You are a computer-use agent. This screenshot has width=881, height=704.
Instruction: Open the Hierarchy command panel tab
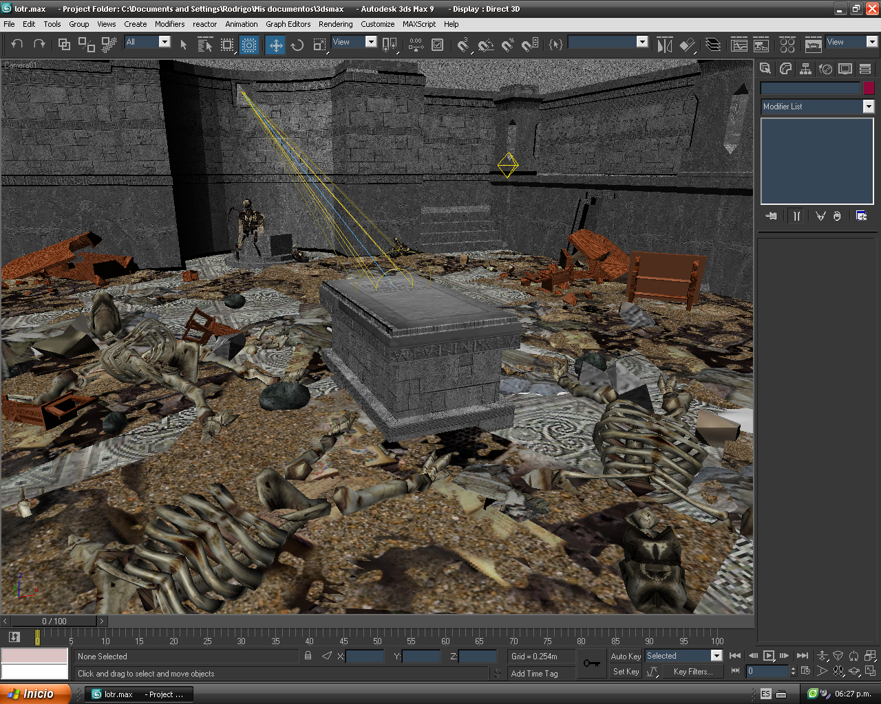[x=805, y=69]
